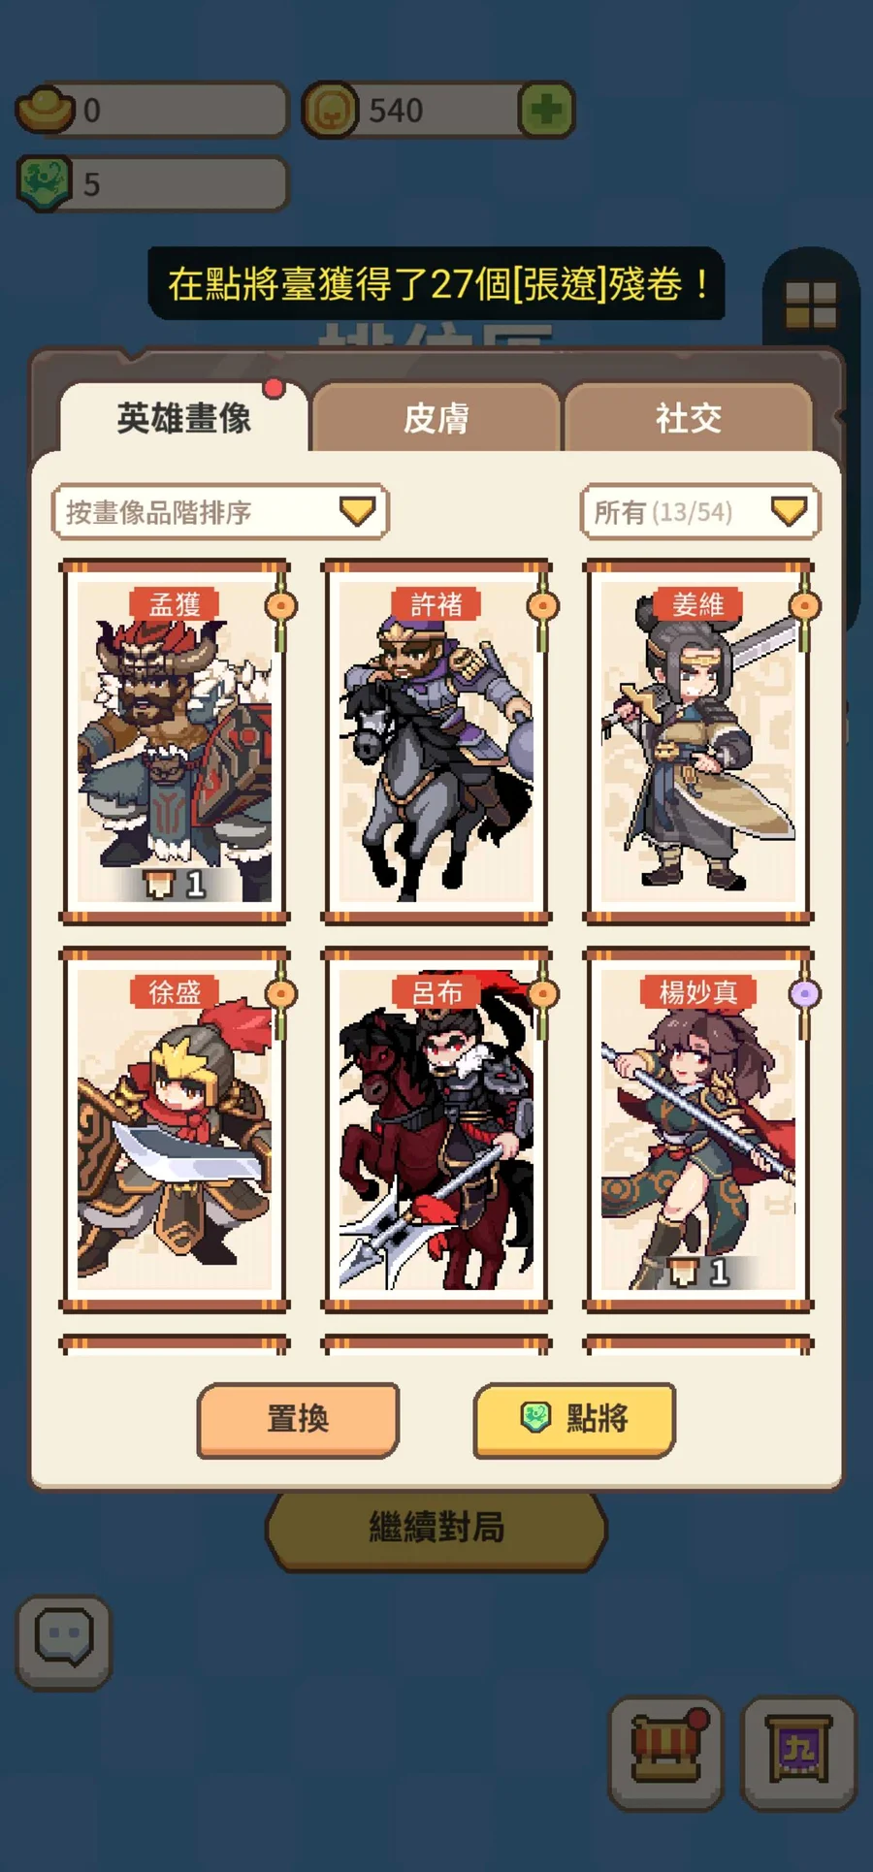873x1872 pixels.
Task: Select the 楊妙真 hero portrait card
Action: click(698, 1130)
